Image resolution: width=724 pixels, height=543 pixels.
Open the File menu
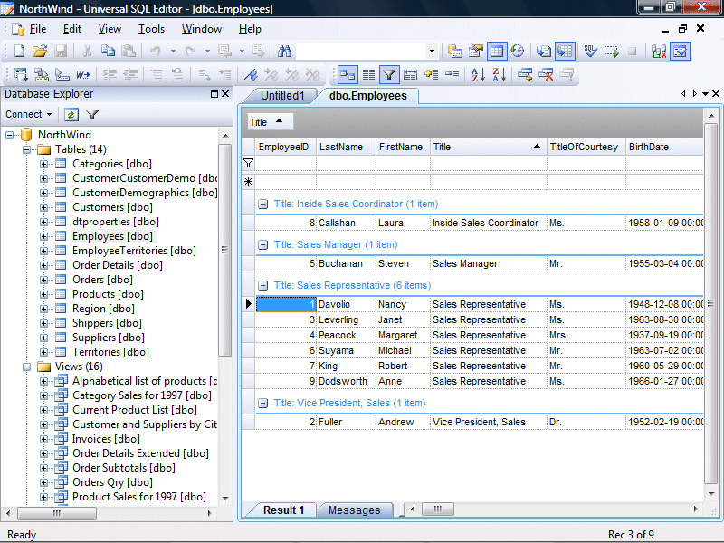click(x=38, y=29)
